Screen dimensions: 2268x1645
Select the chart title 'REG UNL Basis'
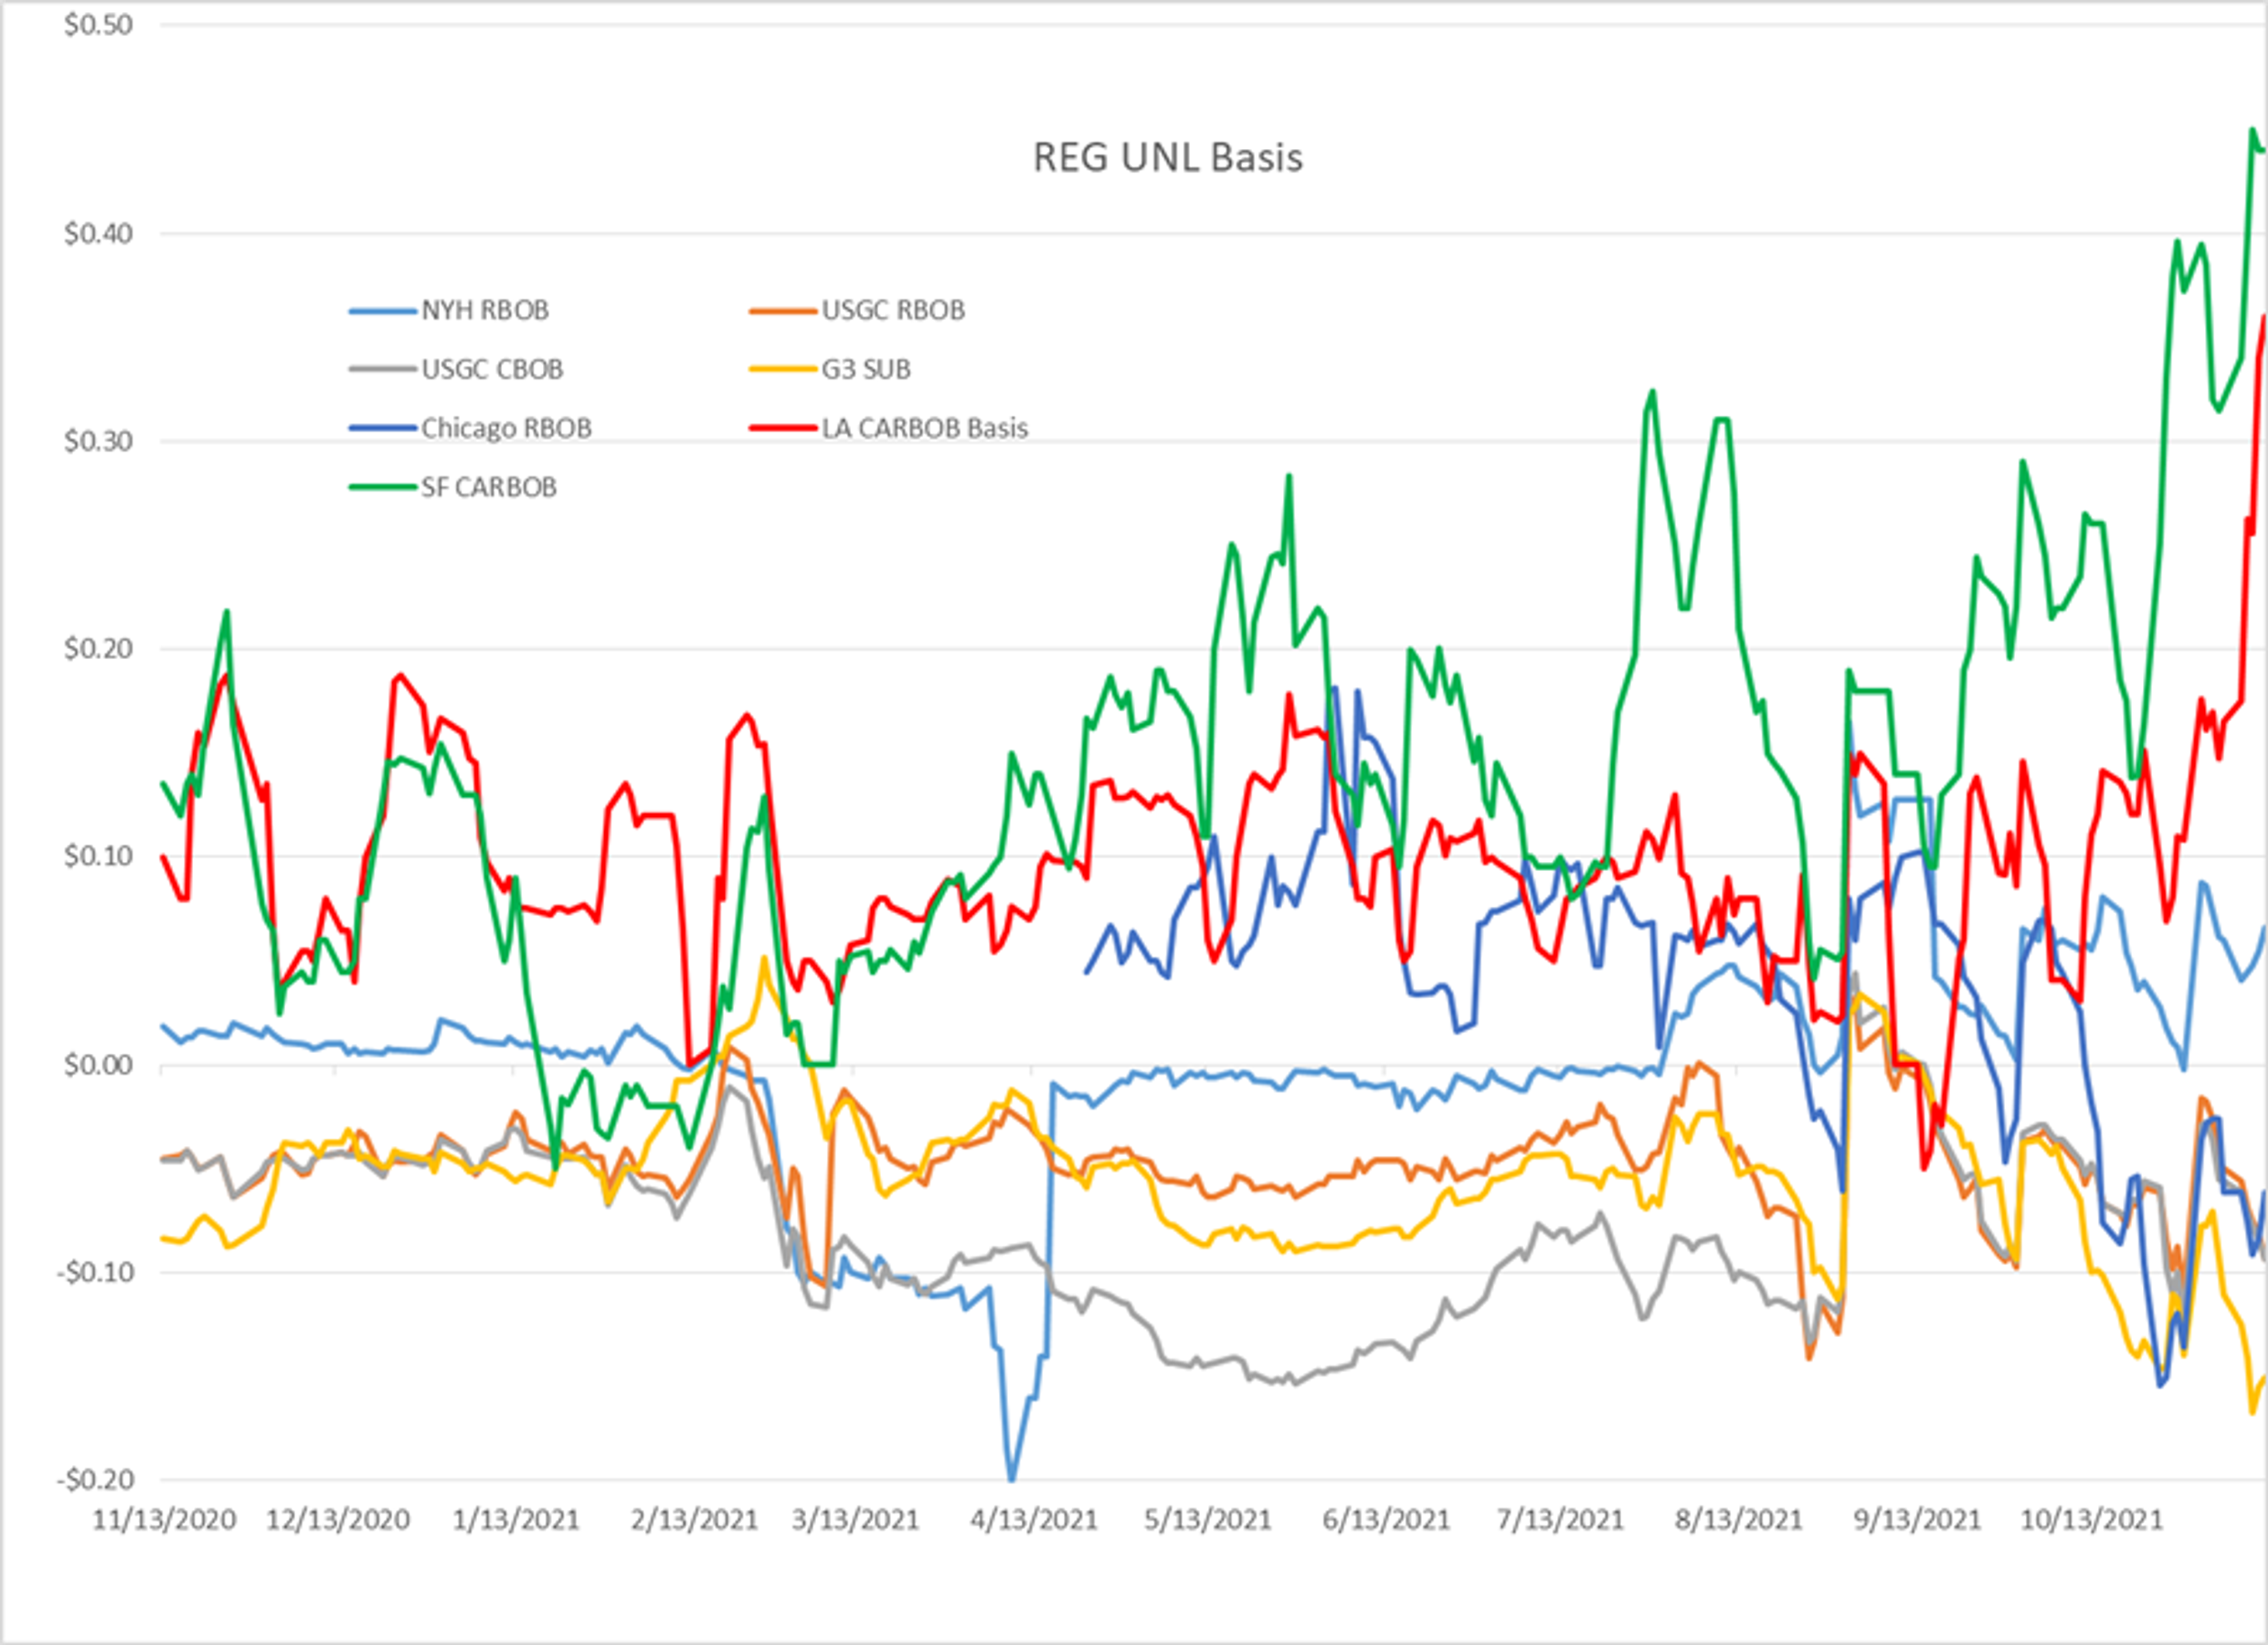pyautogui.click(x=1167, y=158)
